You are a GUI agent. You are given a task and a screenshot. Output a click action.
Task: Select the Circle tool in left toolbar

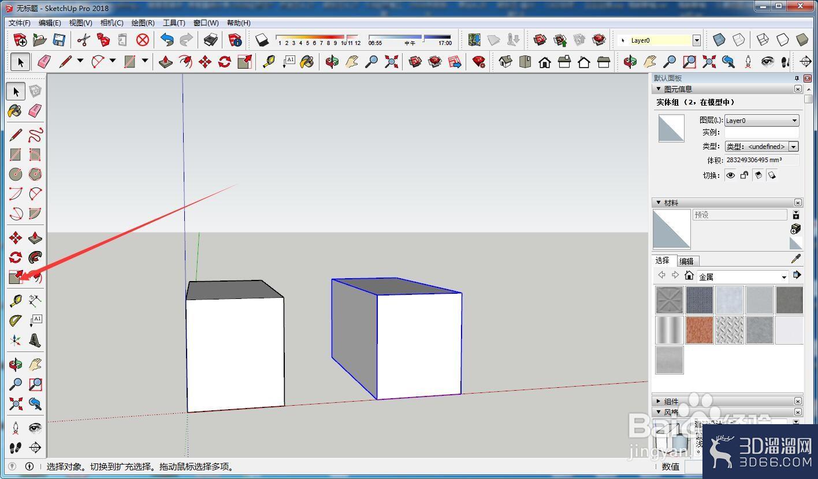click(16, 174)
